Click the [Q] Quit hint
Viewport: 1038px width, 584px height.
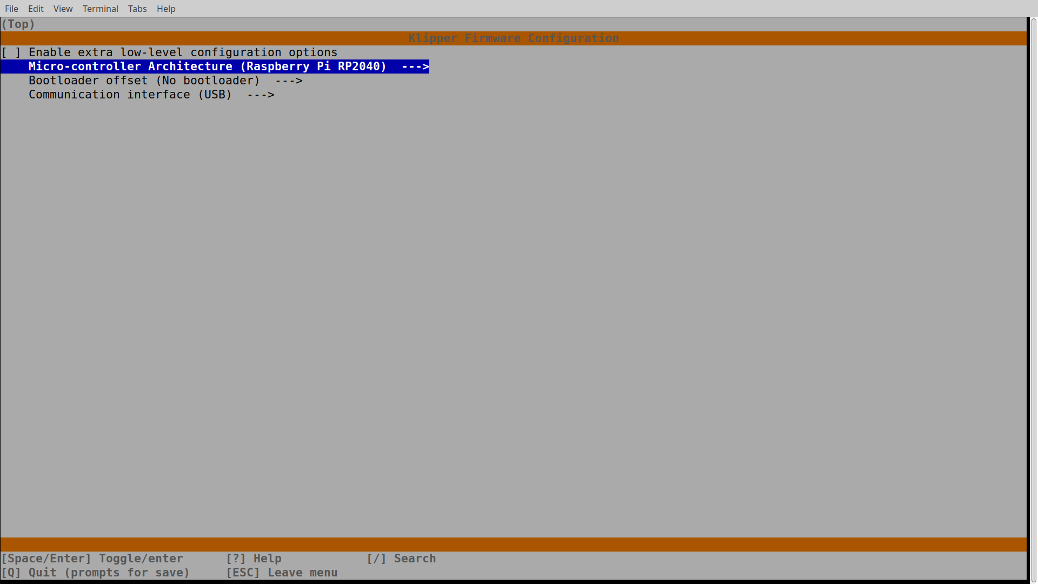click(95, 573)
